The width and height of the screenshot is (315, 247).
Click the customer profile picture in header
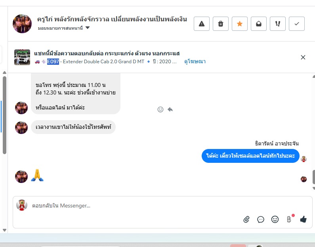tap(22, 24)
